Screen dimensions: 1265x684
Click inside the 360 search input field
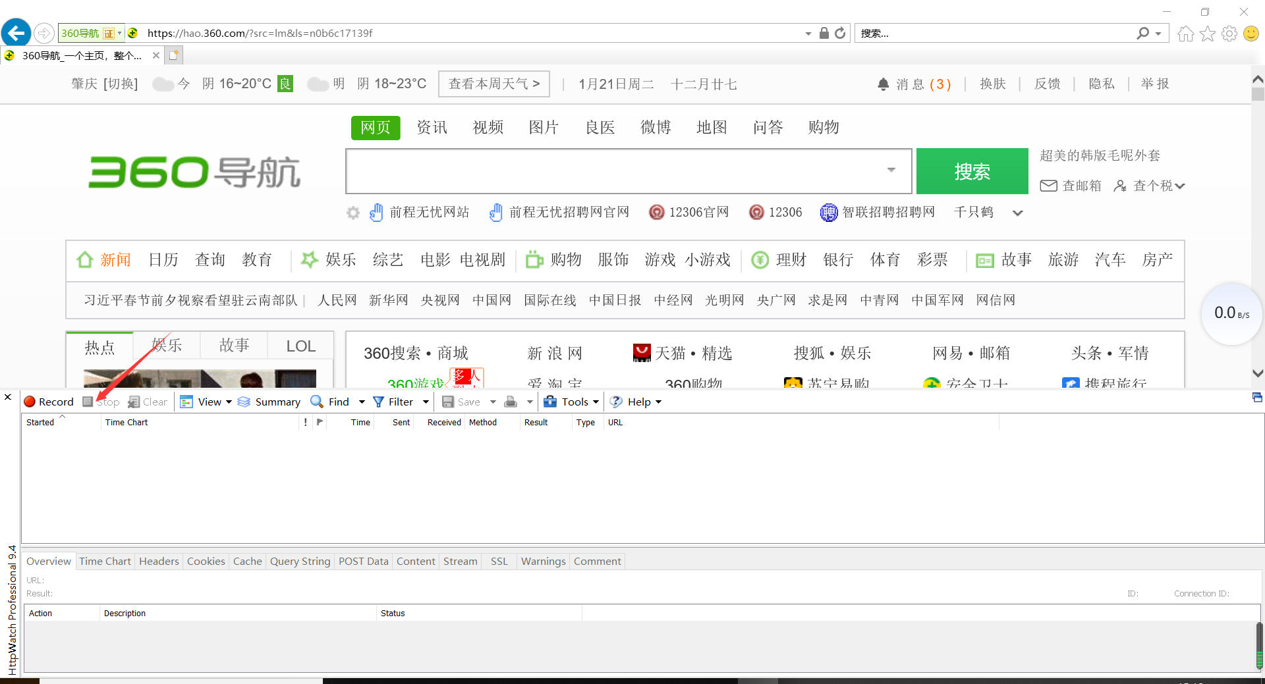pos(613,171)
